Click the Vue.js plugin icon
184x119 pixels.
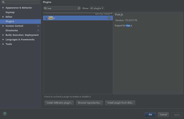coord(46,18)
